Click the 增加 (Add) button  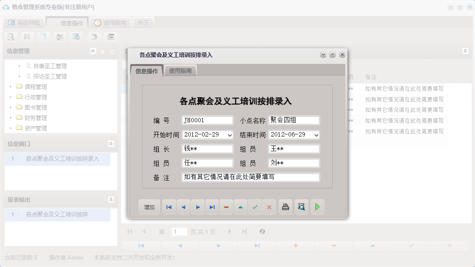click(149, 207)
